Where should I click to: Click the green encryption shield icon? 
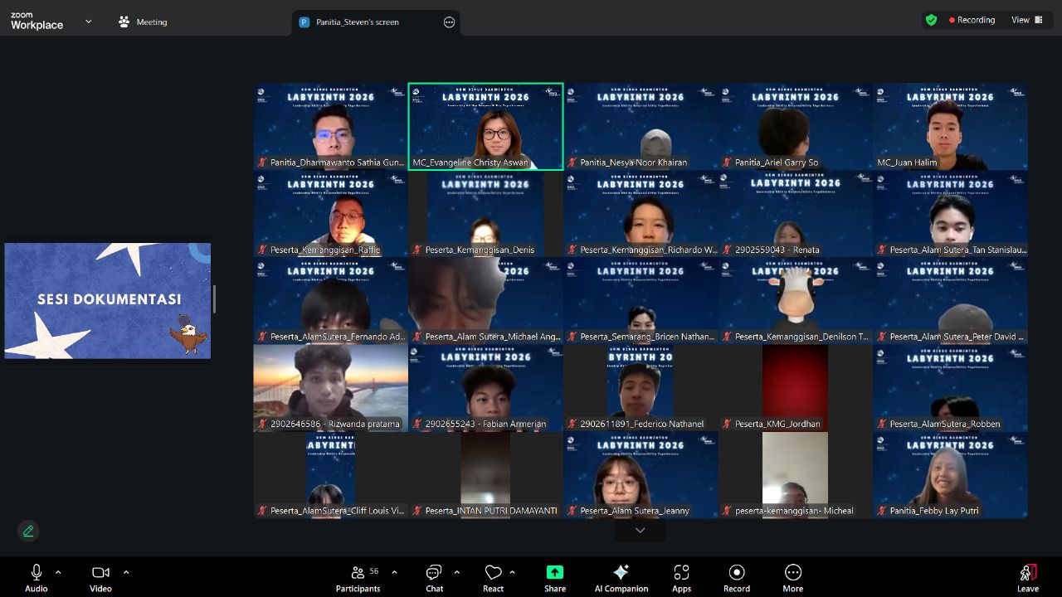[931, 20]
